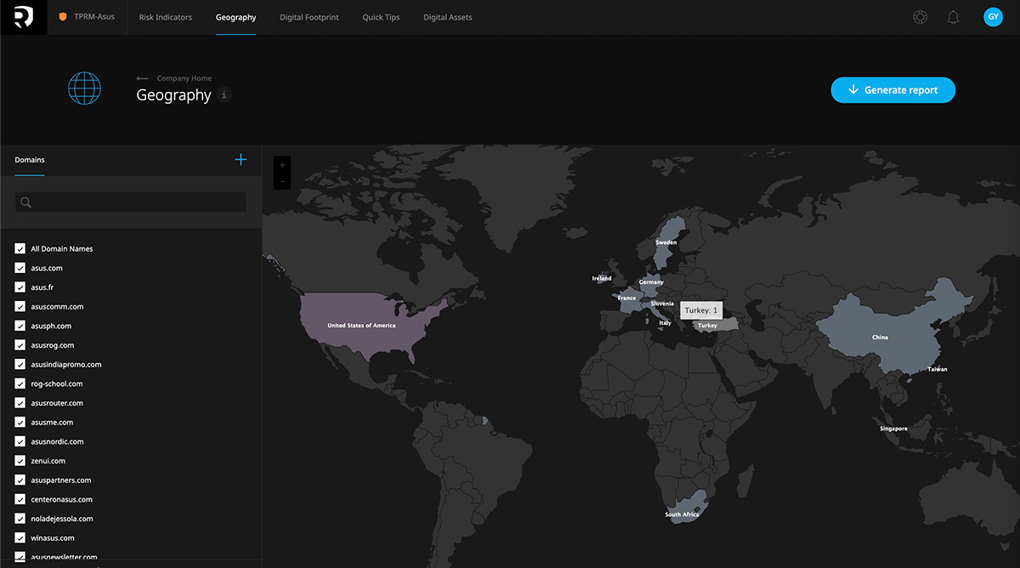Image resolution: width=1020 pixels, height=568 pixels.
Task: Deselect the rog-school.com domain checkbox
Action: [x=20, y=383]
